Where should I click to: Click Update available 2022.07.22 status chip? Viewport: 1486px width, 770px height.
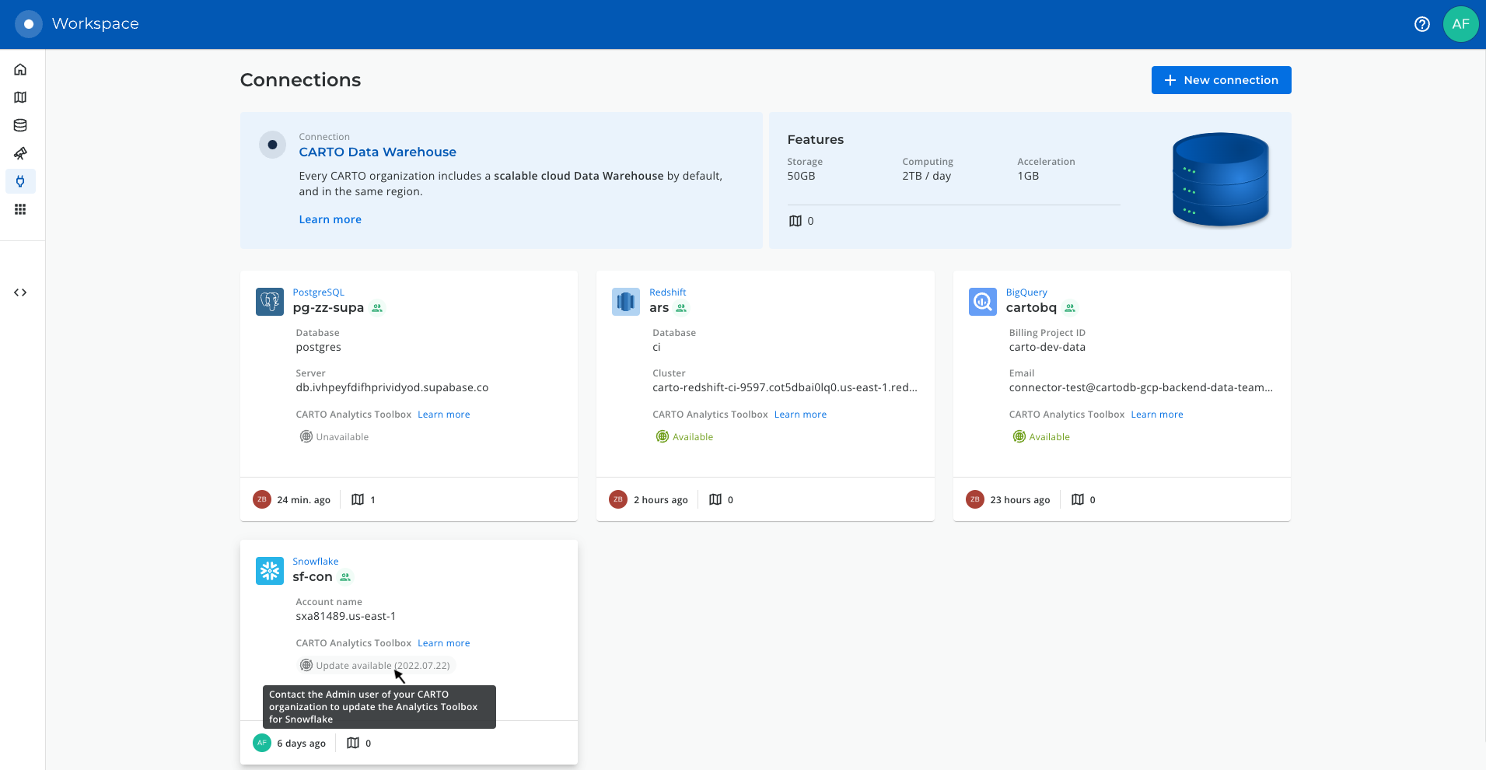376,666
